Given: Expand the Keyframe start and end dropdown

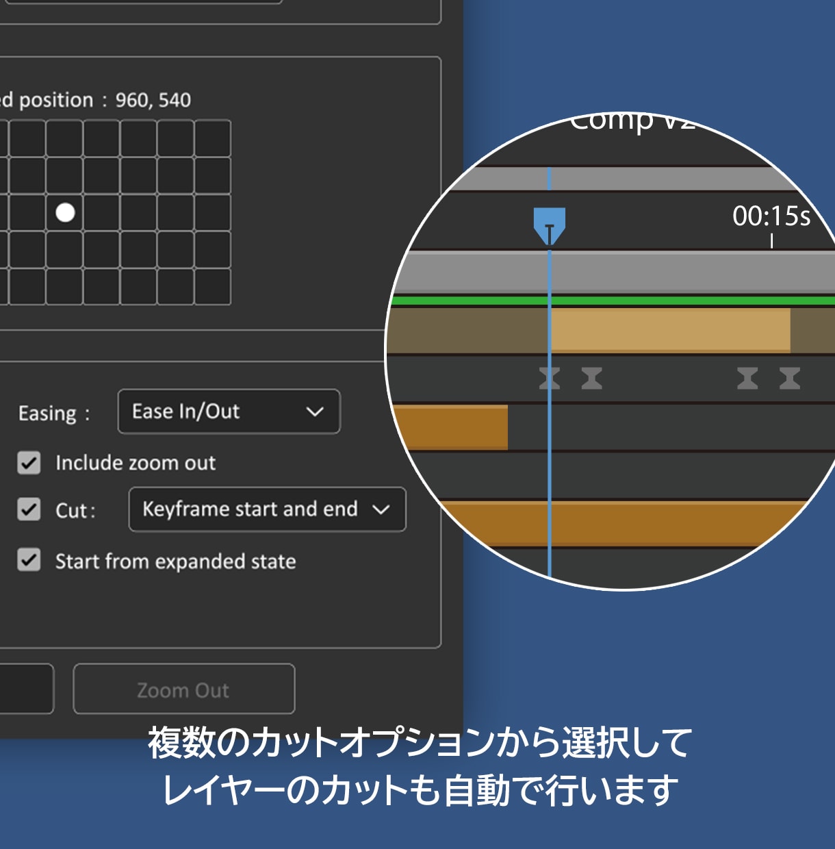Looking at the screenshot, I should tap(267, 509).
